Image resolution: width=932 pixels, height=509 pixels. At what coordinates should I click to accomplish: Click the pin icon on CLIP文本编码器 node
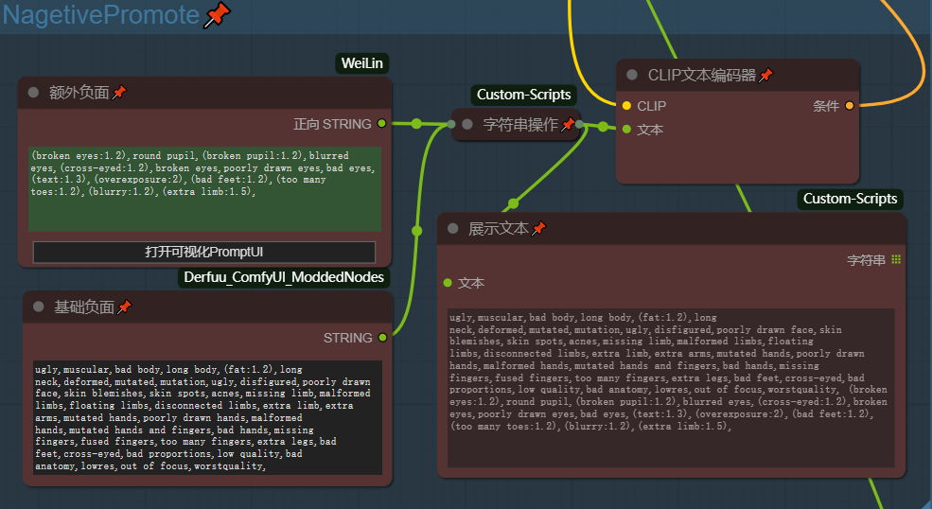pos(765,75)
